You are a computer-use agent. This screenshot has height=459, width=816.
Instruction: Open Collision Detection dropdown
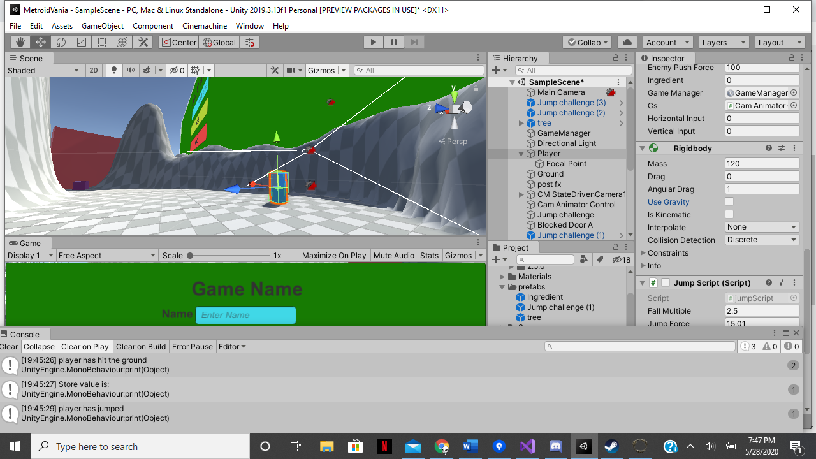coord(762,240)
